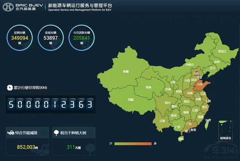Click the tree icon beside 相当于种植大树
This screenshot has width=240, height=161.
pyautogui.click(x=56, y=133)
